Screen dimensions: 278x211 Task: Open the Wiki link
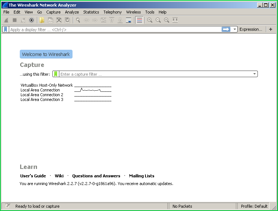[x=59, y=176]
